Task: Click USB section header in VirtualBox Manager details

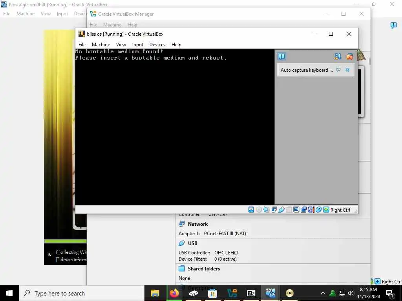Action: pyautogui.click(x=192, y=243)
